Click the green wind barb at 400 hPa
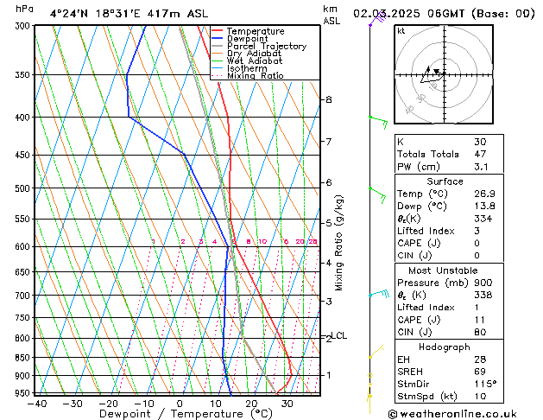Viewport: 543px width, 420px height. [x=378, y=120]
